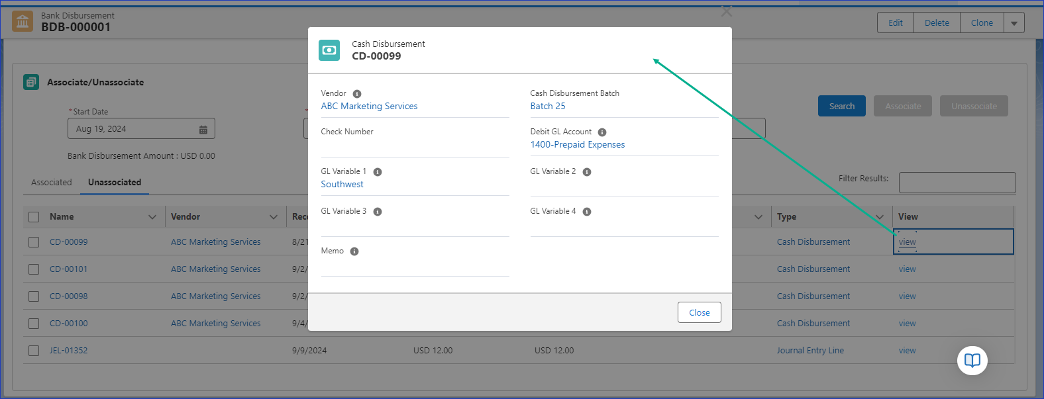Viewport: 1044px width, 399px height.
Task: Click the GL Variable 1 info icon
Action: point(378,172)
